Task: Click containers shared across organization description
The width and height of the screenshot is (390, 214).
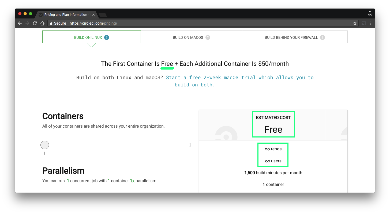Action: point(103,126)
